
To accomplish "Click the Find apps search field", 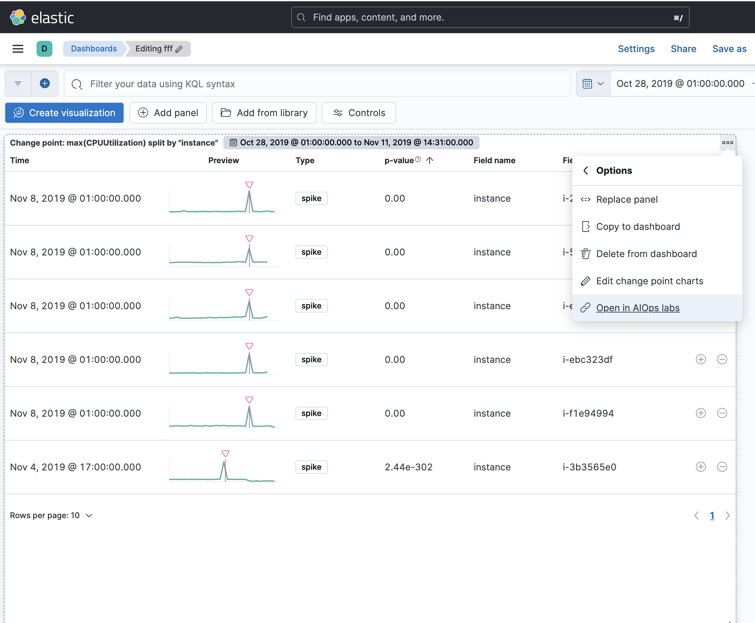I will click(x=490, y=17).
